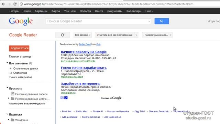Click the star icon beside Отмеченные записи
The height and width of the screenshot is (124, 220).
point(11,69)
